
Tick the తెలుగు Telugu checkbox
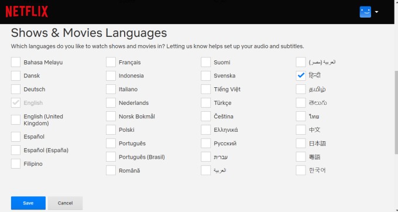(301, 103)
